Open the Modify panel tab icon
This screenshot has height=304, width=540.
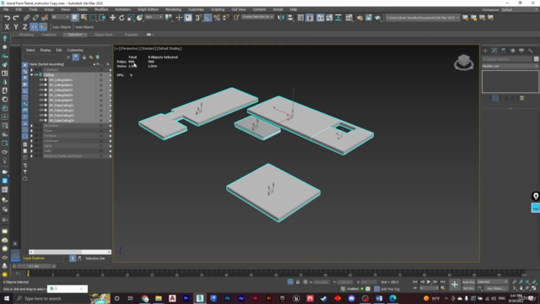click(x=494, y=51)
